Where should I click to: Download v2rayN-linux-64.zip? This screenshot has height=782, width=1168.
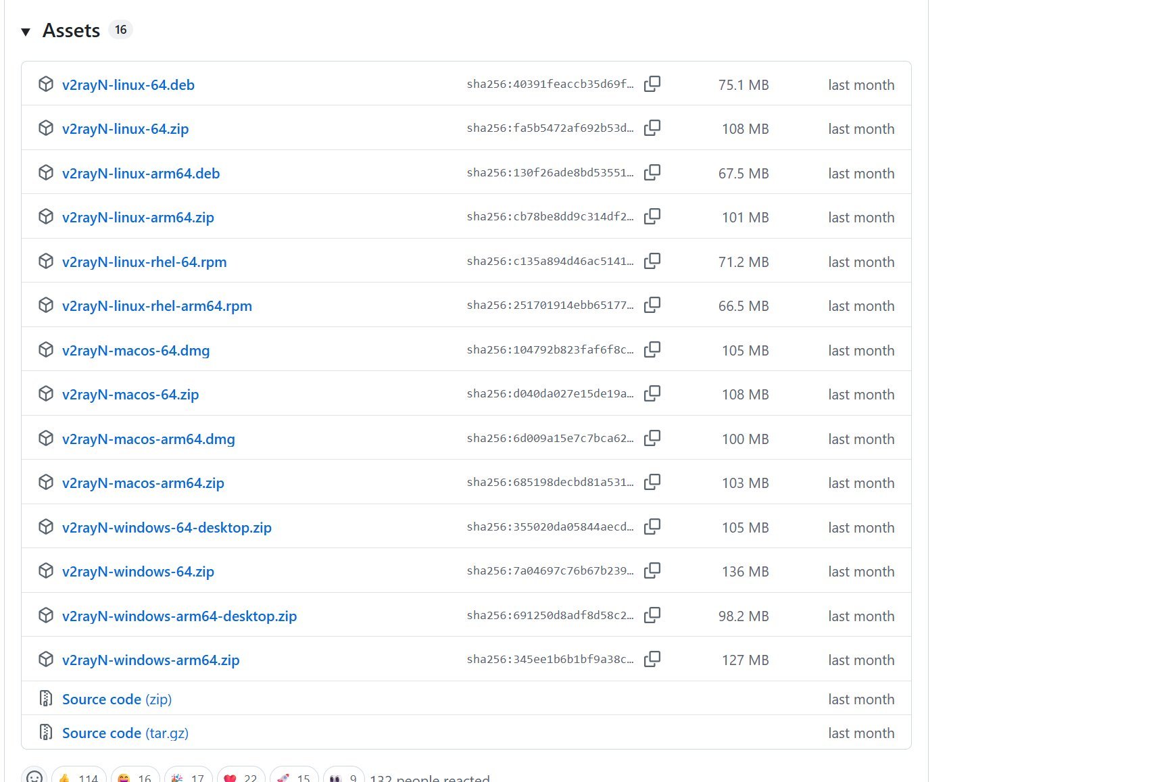pos(126,129)
